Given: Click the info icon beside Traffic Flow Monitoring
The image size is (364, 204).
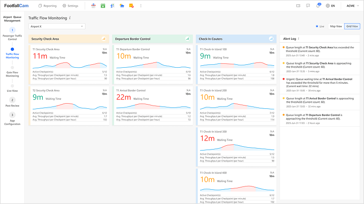Looking at the screenshot, I should (70, 18).
